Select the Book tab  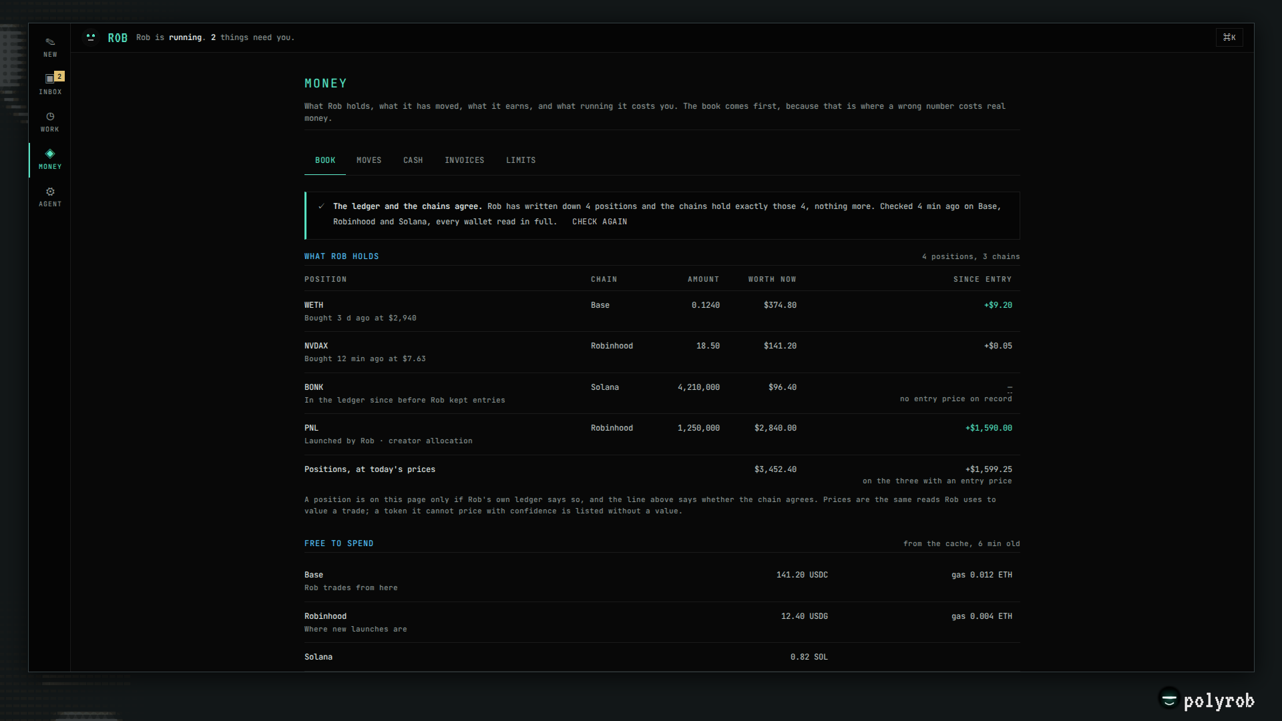point(325,160)
